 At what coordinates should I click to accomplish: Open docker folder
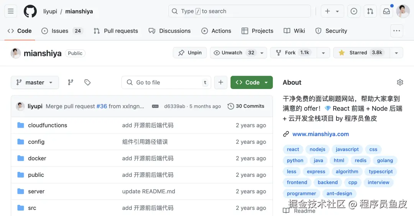[37, 158]
